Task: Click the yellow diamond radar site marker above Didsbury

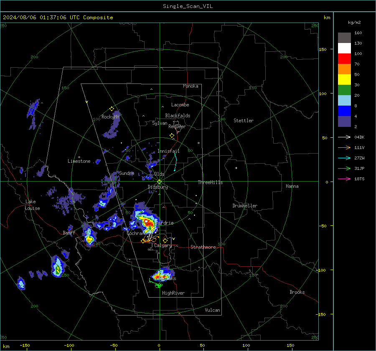Action: point(160,182)
